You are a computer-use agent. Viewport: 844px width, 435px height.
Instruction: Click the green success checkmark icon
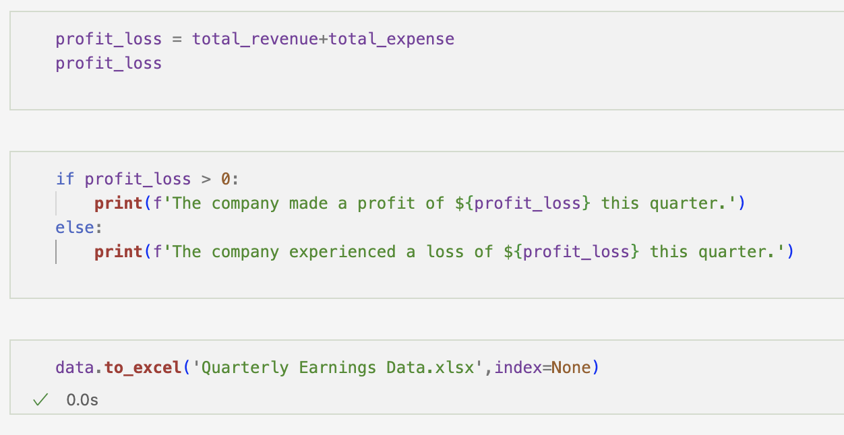click(x=41, y=400)
